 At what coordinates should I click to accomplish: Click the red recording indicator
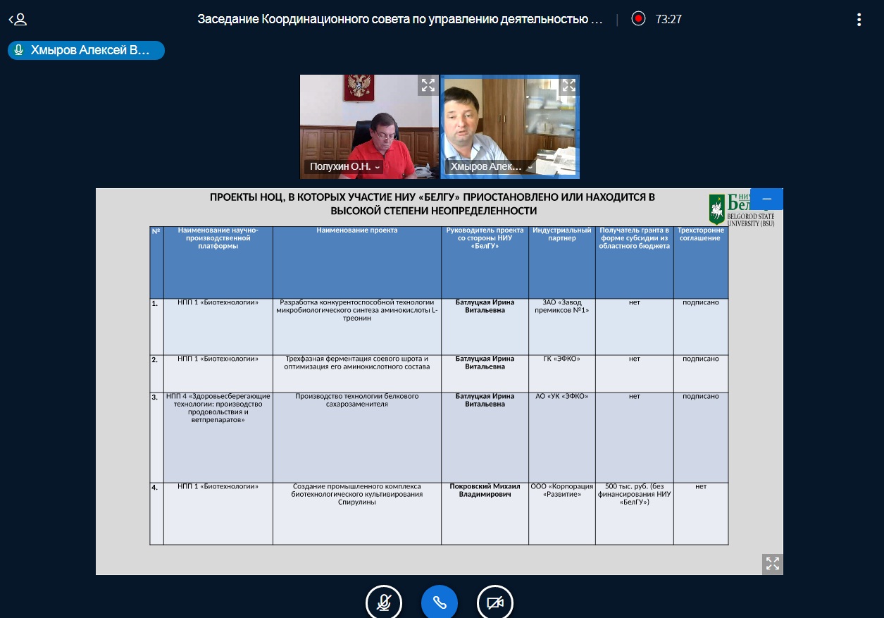[x=638, y=19]
